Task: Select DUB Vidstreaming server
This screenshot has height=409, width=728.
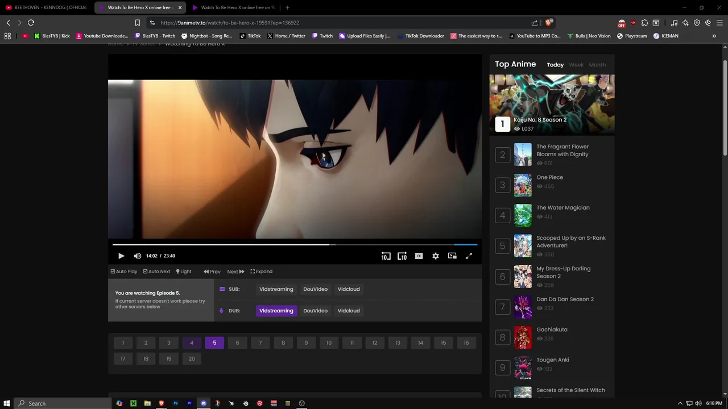Action: click(x=276, y=311)
